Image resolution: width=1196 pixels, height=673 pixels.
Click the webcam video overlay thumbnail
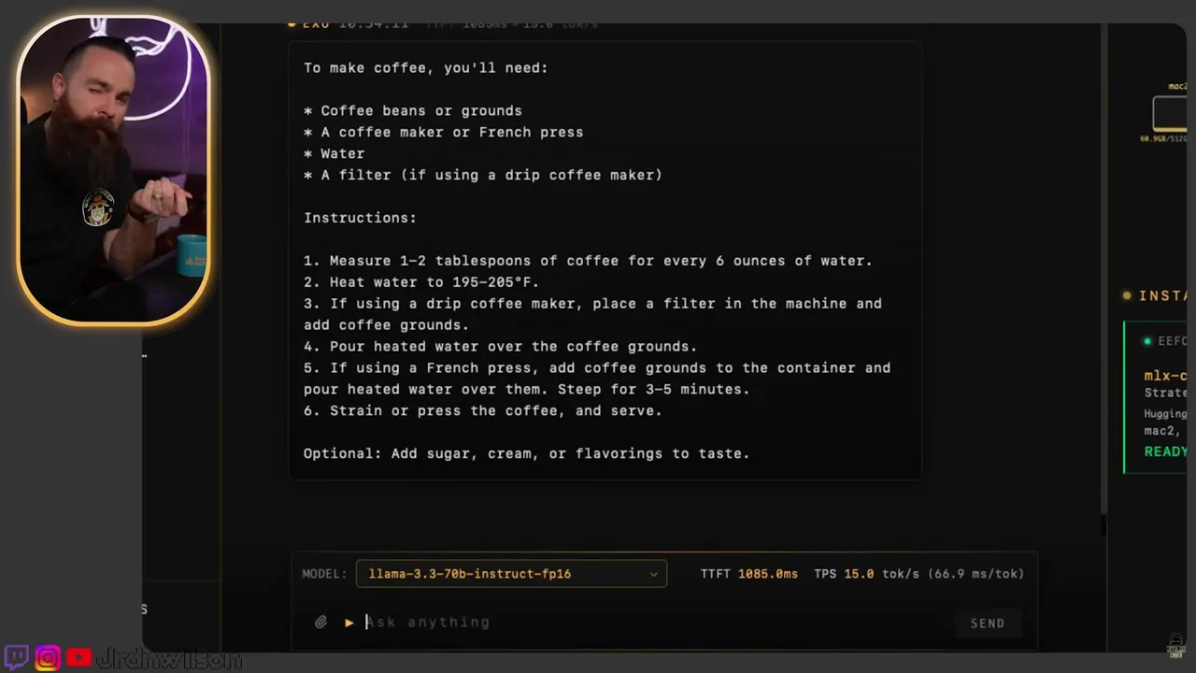(x=113, y=170)
